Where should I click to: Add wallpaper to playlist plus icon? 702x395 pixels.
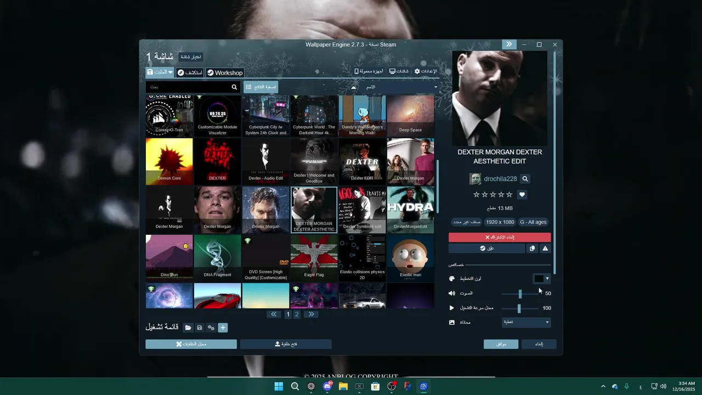click(223, 328)
